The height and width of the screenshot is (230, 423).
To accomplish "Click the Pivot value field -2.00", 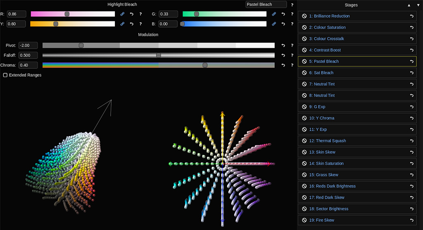I will pos(28,45).
